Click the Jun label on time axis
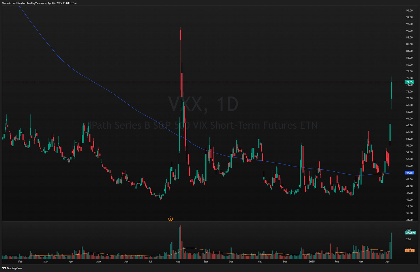 (126, 262)
